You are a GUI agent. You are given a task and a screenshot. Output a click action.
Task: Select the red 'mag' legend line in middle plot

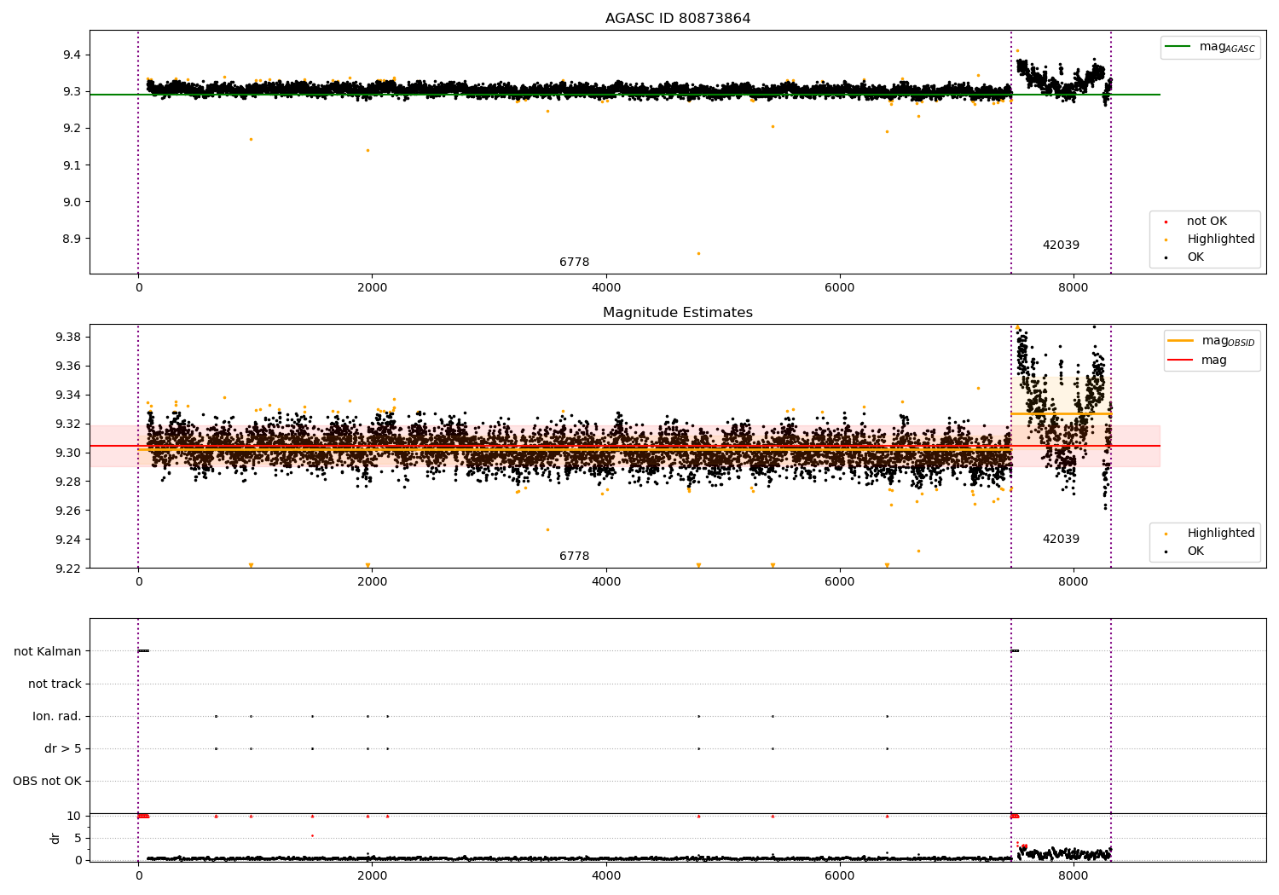pos(1181,361)
